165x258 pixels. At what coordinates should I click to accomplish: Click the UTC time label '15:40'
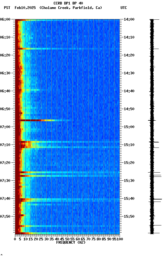(x=129, y=199)
